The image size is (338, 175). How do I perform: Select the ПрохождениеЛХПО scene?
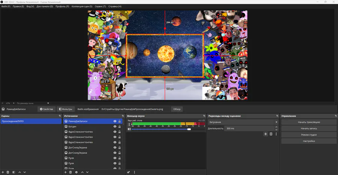[31, 121]
